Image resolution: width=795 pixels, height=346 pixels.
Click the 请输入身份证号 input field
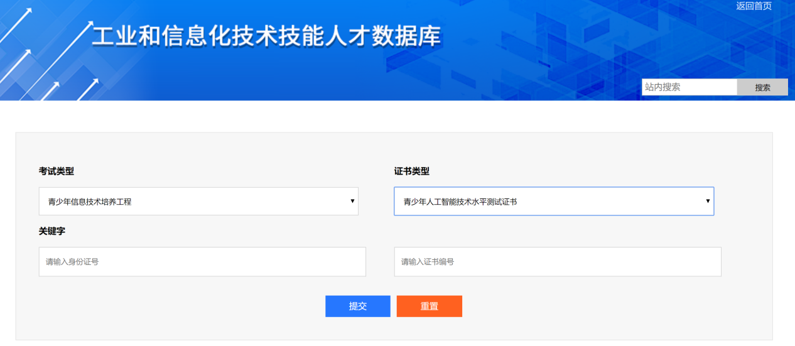(202, 262)
